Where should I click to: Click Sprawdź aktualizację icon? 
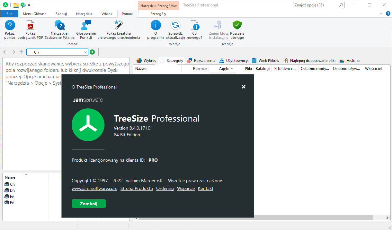pyautogui.click(x=175, y=25)
